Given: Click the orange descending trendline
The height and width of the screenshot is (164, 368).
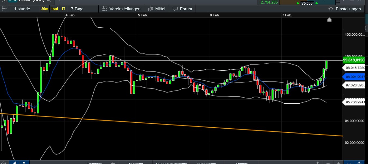Looking at the screenshot, I should [x=171, y=125].
